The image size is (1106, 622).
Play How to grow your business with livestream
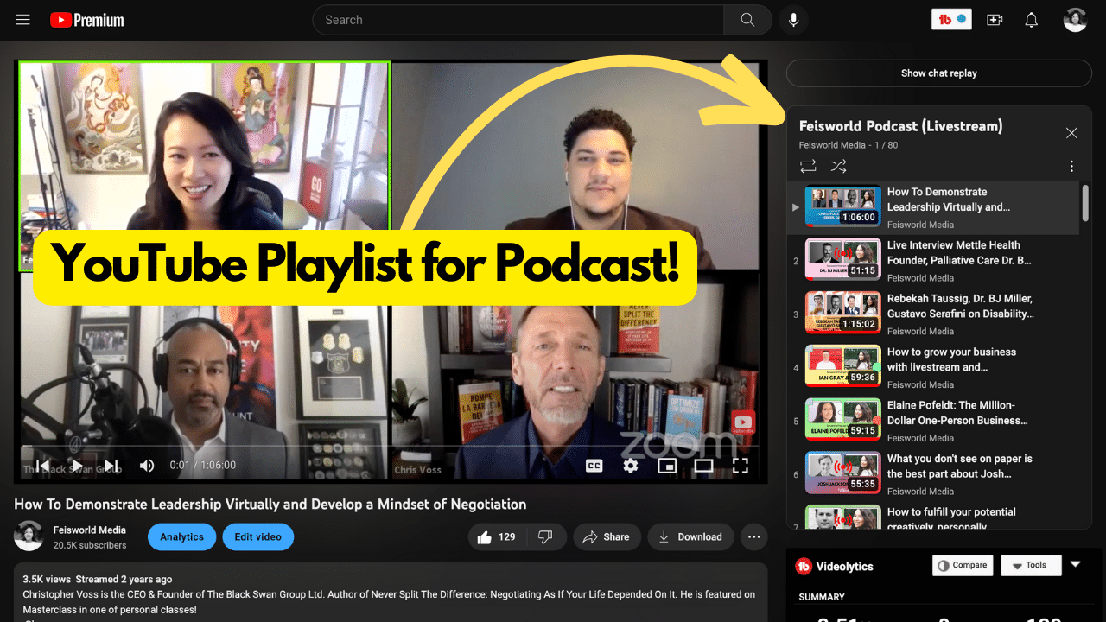(x=933, y=368)
